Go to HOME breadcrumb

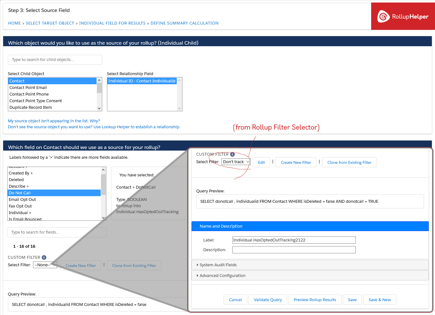click(x=14, y=23)
